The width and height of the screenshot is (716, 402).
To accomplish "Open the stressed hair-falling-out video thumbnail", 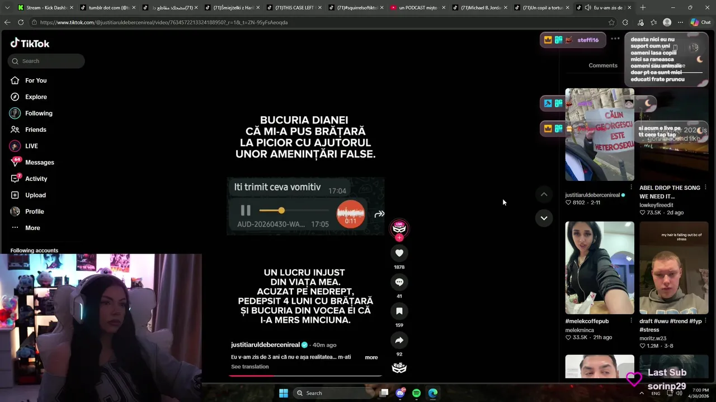I will [x=674, y=268].
